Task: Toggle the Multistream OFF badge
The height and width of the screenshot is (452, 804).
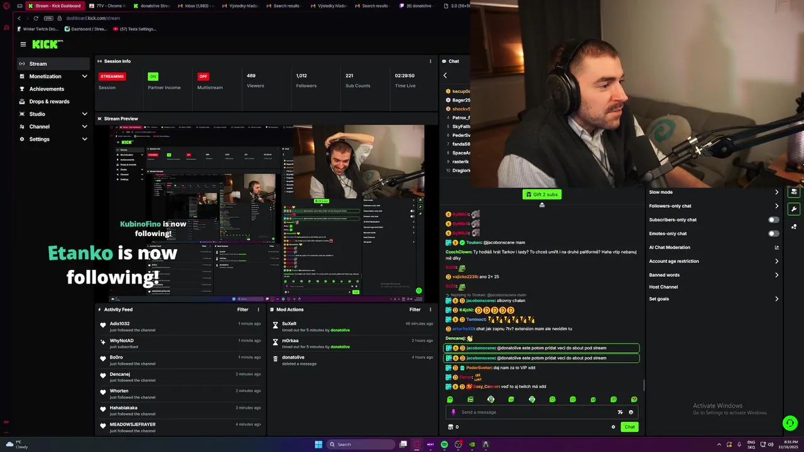Action: (203, 77)
